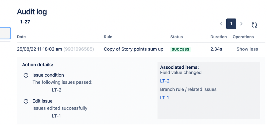
Task: Click the Duration column header
Action: coord(218,37)
